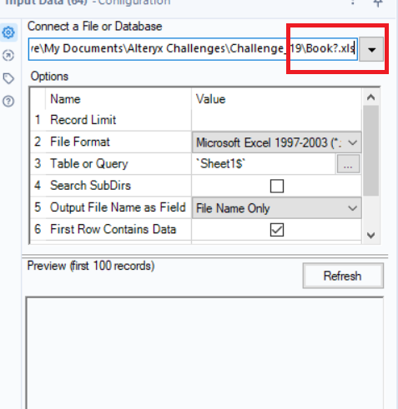Uncheck First Row Contains Data

(277, 230)
